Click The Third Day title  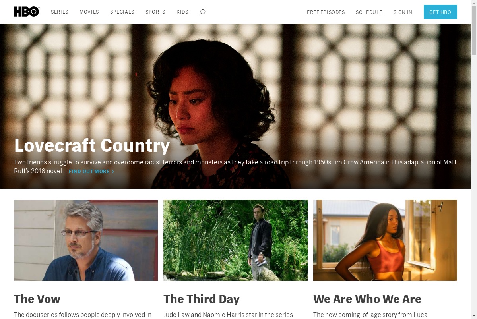(x=202, y=299)
